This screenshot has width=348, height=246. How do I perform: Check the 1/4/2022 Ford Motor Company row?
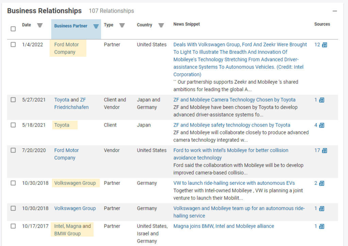point(13,45)
